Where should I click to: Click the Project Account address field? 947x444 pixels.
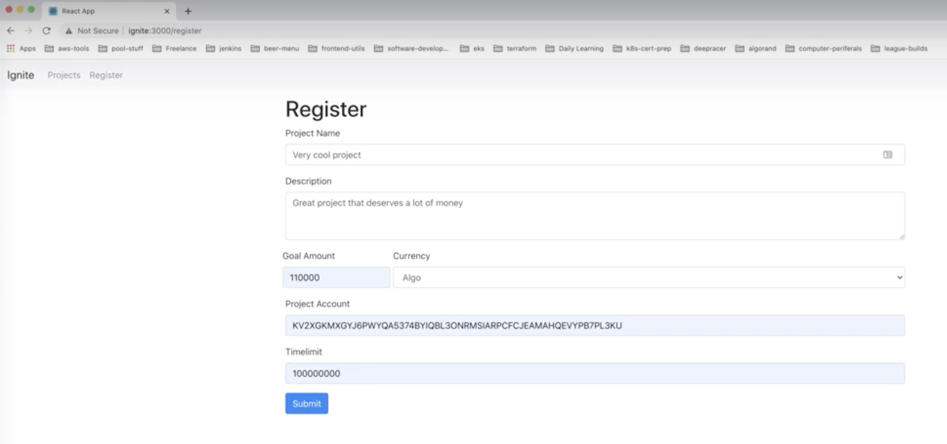(x=594, y=325)
